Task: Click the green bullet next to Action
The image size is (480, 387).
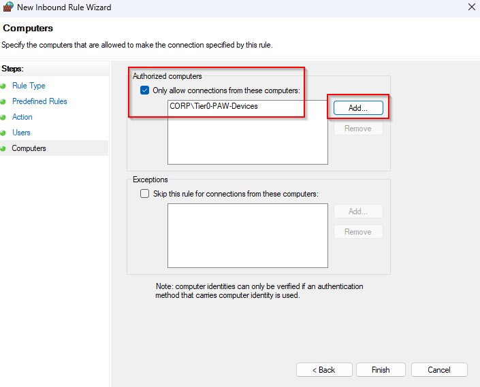Action: click(x=4, y=118)
